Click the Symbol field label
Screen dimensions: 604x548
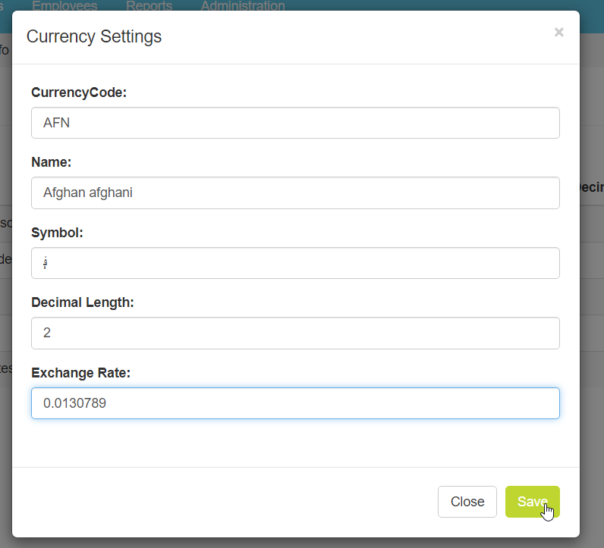tap(57, 233)
